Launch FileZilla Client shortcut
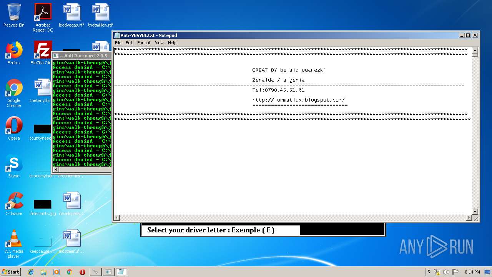Image resolution: width=492 pixels, height=277 pixels. [42, 53]
